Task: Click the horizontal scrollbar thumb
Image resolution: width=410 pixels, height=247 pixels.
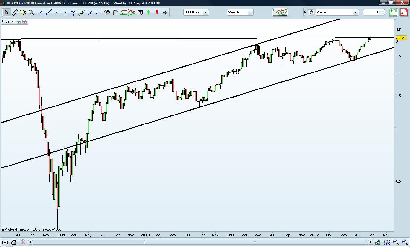Action: pyautogui.click(x=255, y=242)
